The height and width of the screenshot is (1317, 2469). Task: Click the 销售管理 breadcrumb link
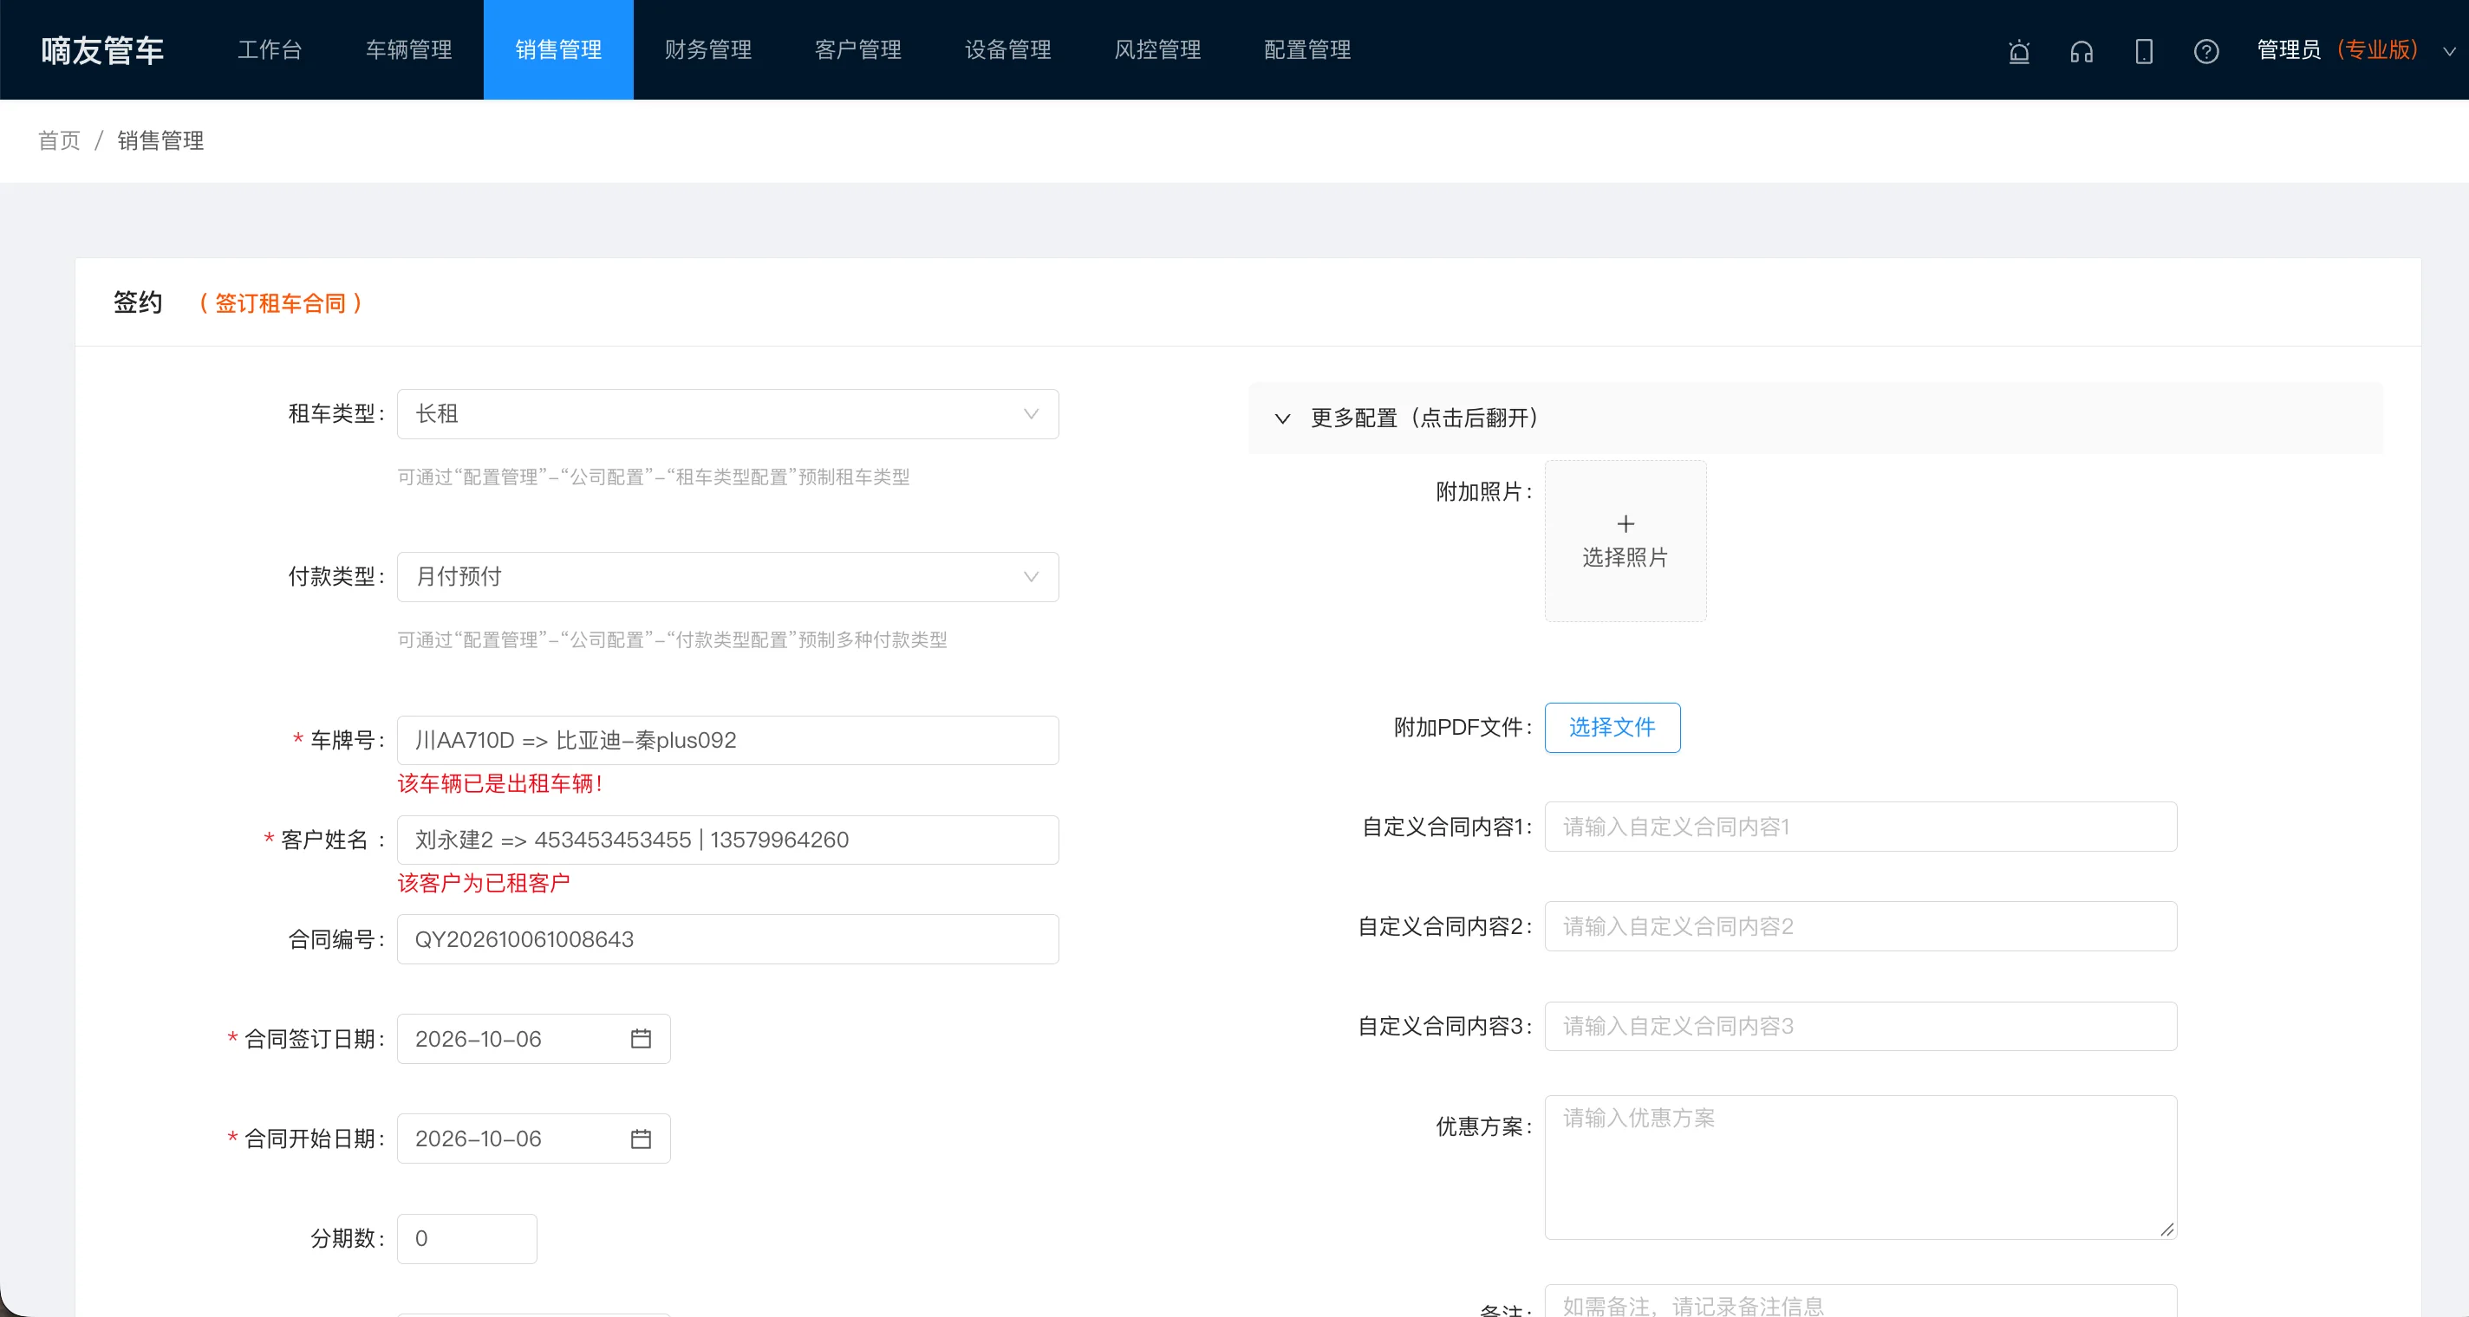161,141
